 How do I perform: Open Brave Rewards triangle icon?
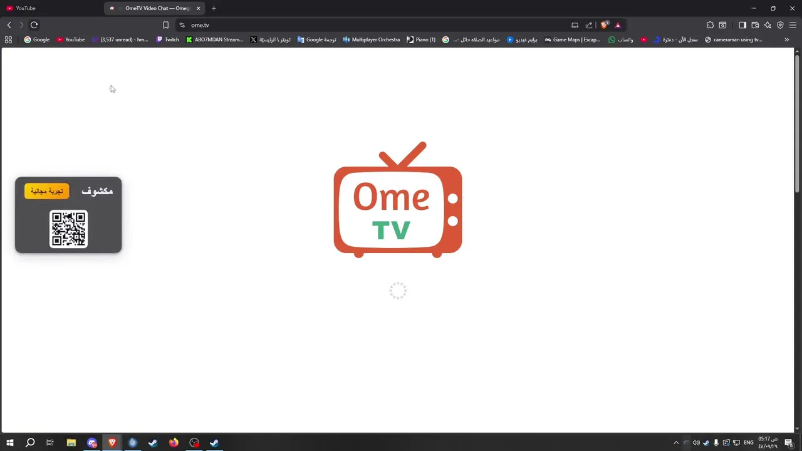(x=618, y=25)
